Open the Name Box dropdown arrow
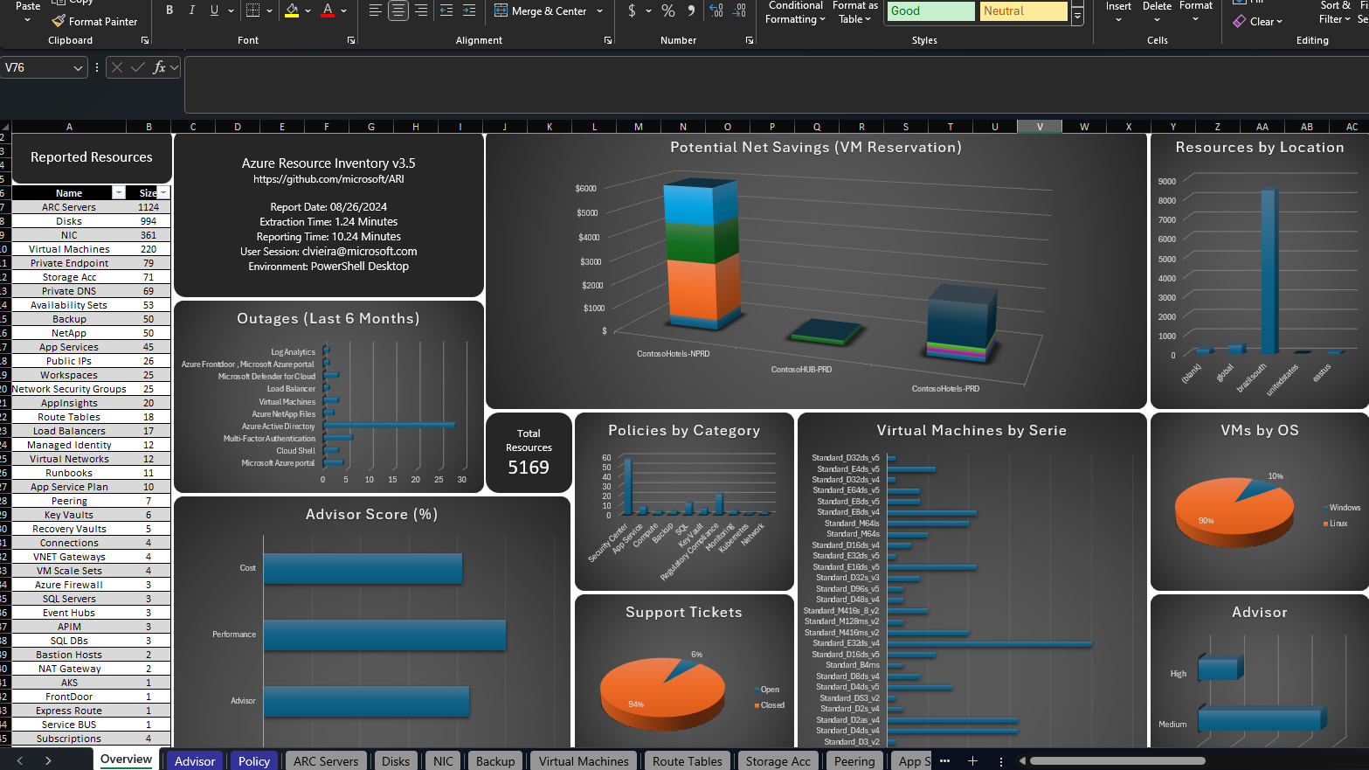1369x770 pixels. click(78, 67)
